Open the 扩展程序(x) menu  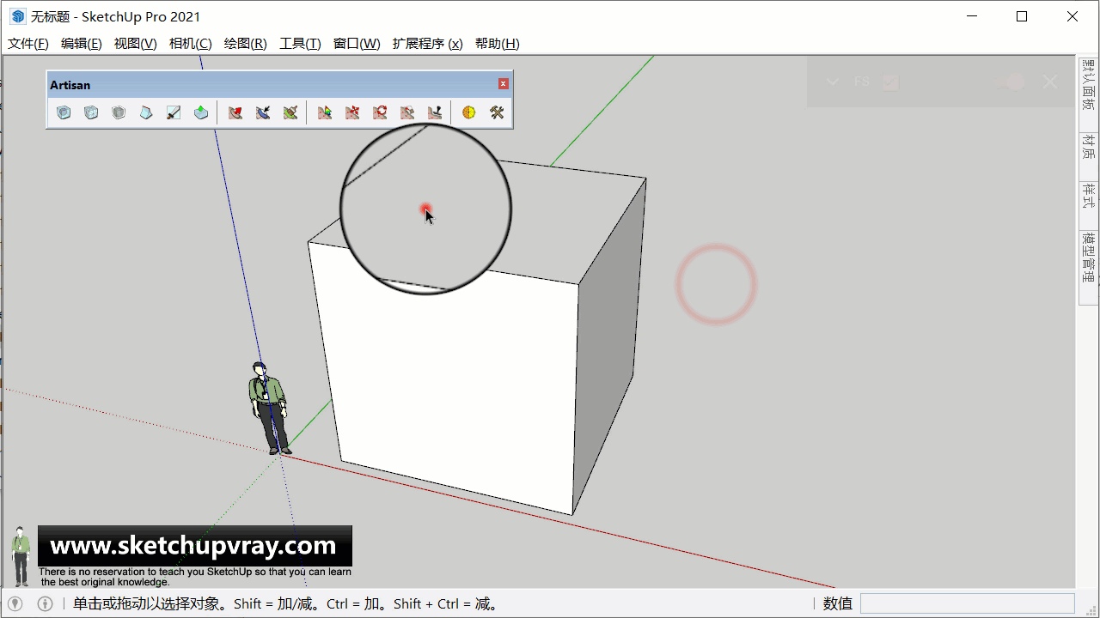click(427, 44)
